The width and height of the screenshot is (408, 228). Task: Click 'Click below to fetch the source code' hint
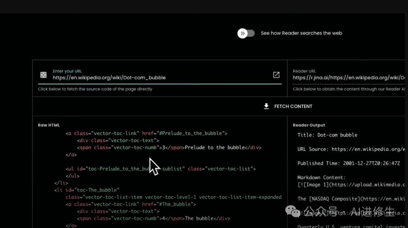tap(95, 89)
